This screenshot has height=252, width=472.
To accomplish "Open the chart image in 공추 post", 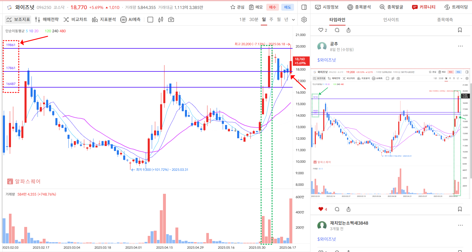I will (x=390, y=134).
